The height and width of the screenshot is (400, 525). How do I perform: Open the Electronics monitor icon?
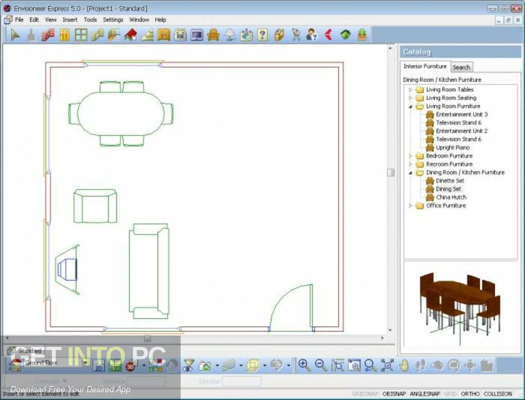coord(197,35)
